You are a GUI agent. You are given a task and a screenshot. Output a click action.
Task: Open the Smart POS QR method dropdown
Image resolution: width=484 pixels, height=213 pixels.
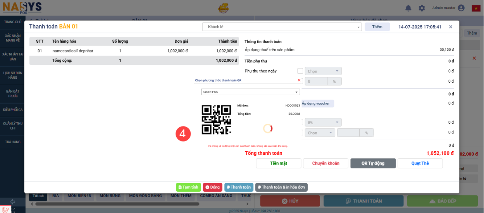pos(250,92)
